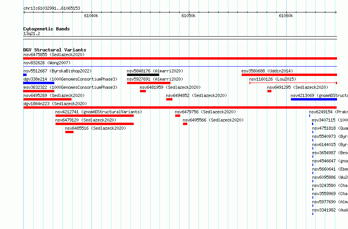Open the dgv1864n223 (Sedlazeck2020) label
The width and height of the screenshot is (348, 229).
(55, 104)
